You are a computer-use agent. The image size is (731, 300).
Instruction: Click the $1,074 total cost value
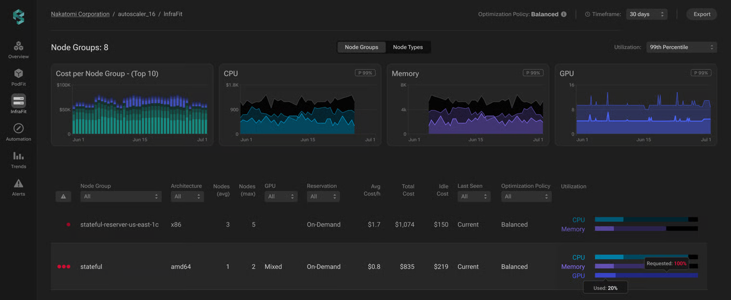(404, 225)
